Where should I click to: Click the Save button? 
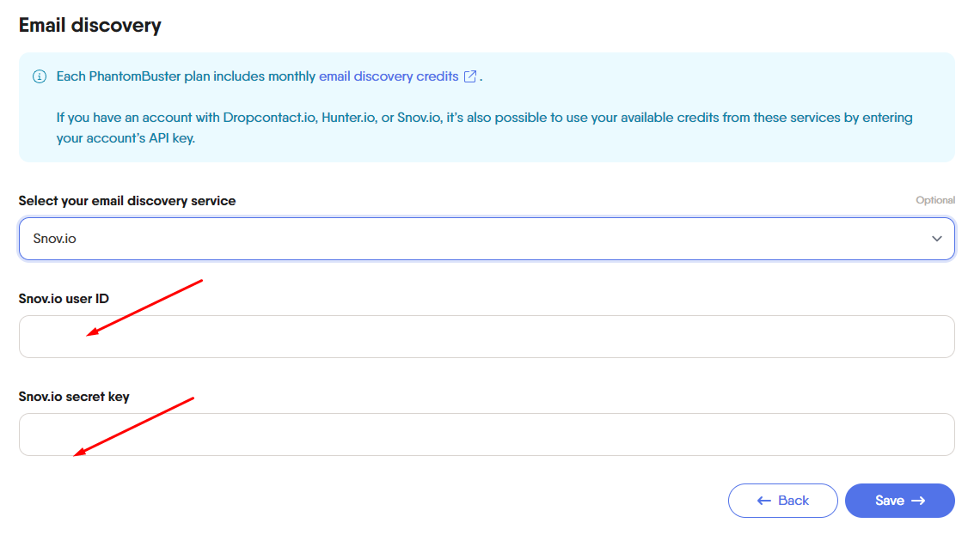[x=899, y=501]
